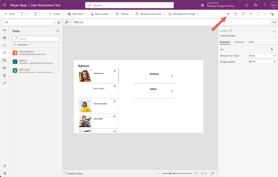Open the Fill color picker
The image size is (278, 177).
272,49
